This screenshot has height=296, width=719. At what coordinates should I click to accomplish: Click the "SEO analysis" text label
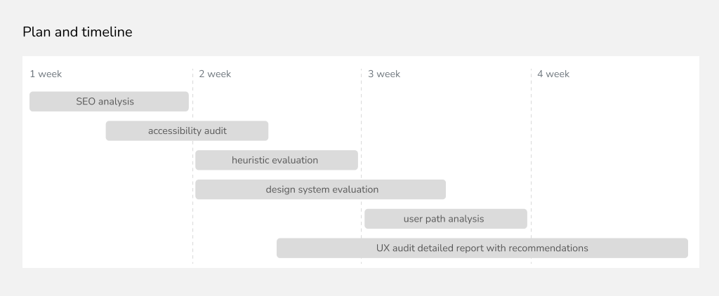[x=105, y=102]
